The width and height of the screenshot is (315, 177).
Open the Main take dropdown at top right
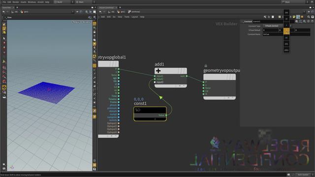(293, 2)
